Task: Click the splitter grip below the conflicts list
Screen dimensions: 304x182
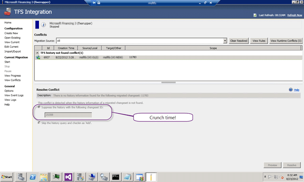Action: click(169, 82)
